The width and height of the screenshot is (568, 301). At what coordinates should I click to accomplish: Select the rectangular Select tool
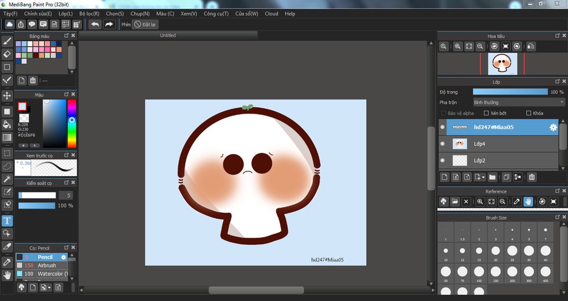click(x=7, y=153)
